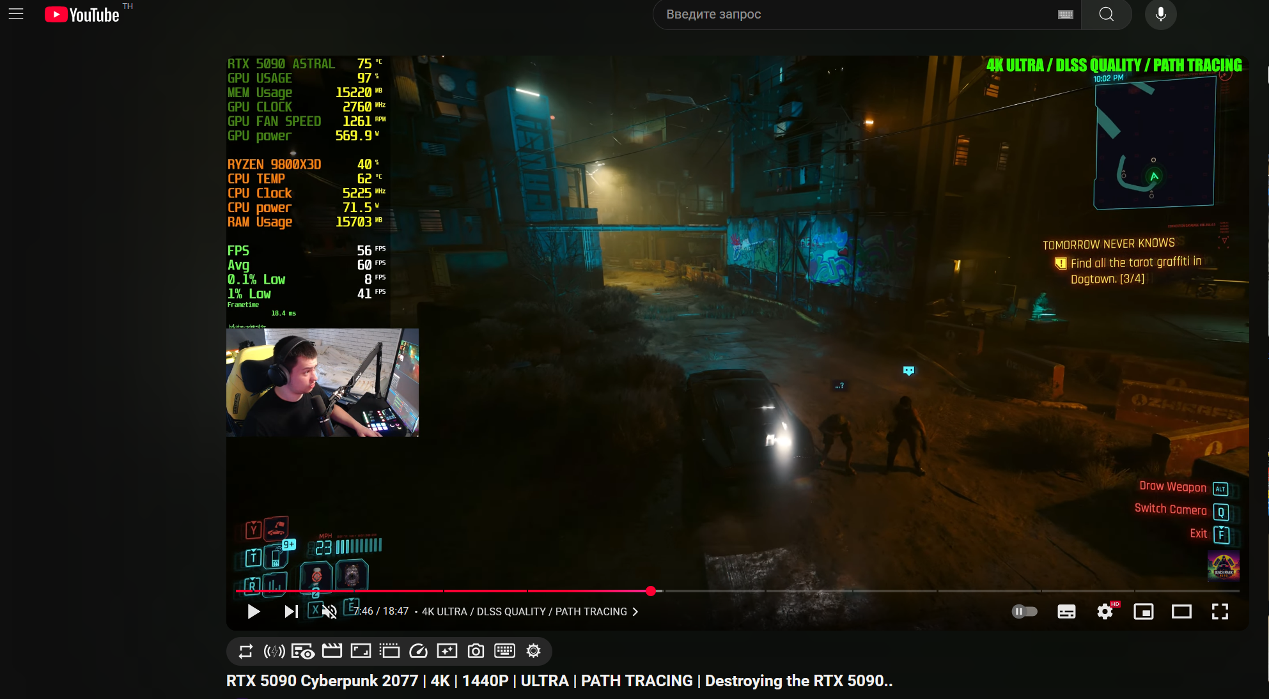Open extension options gear in toolbar
1269x699 pixels.
coord(533,651)
